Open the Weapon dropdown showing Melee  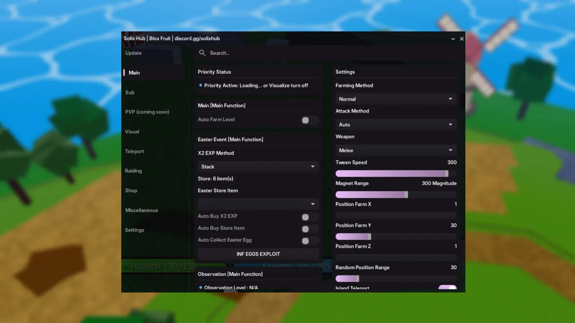coord(396,150)
